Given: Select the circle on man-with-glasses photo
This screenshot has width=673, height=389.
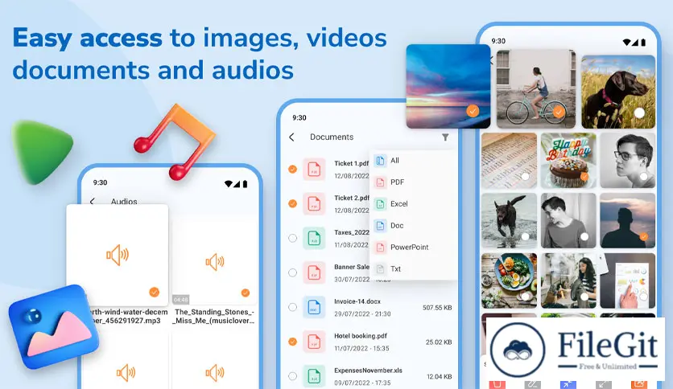Looking at the screenshot, I should point(643,177).
